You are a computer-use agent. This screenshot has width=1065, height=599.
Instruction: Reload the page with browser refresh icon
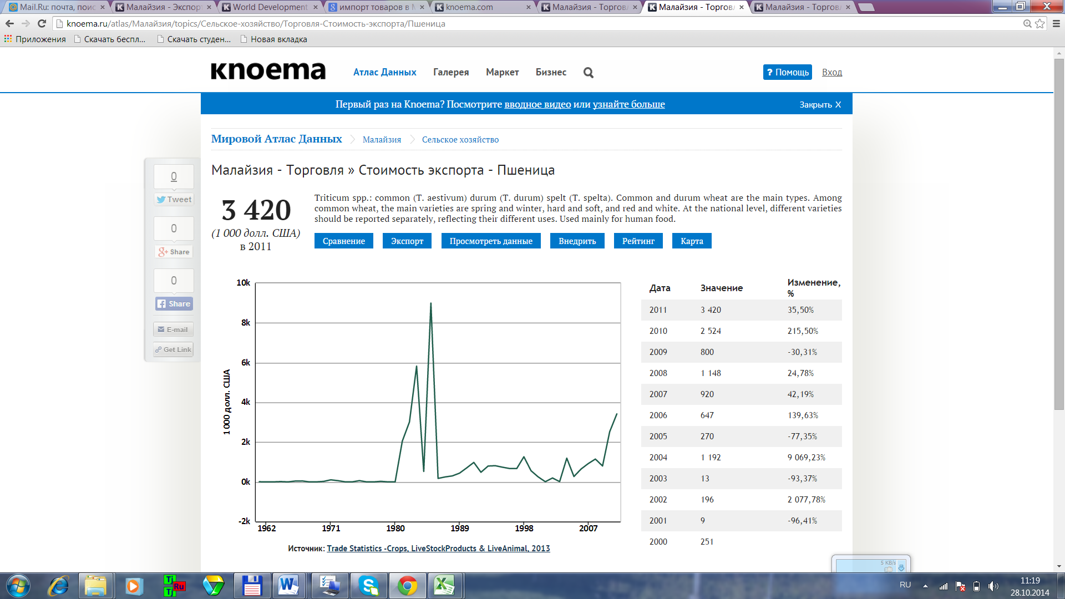point(42,23)
